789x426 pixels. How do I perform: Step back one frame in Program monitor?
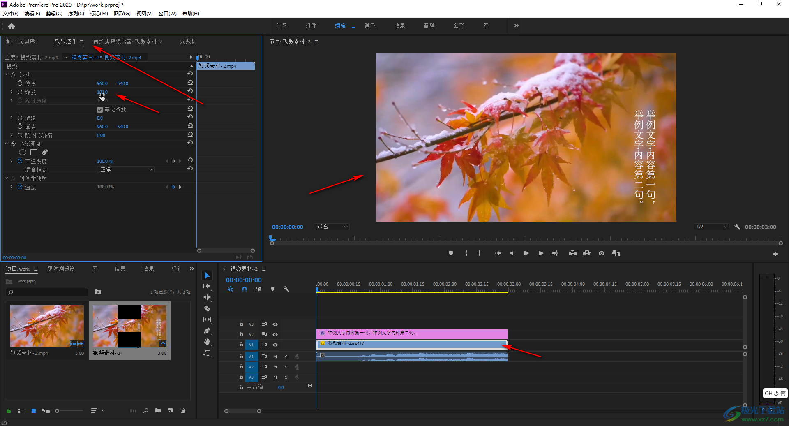tap(512, 253)
